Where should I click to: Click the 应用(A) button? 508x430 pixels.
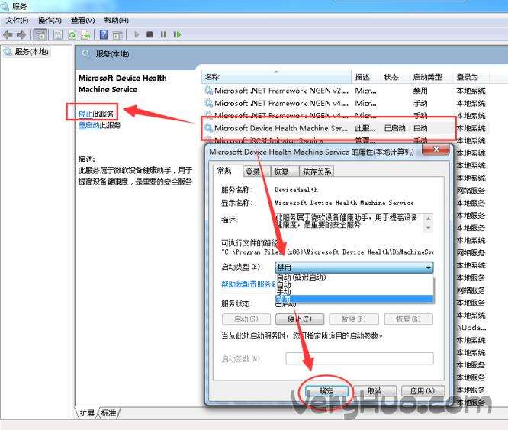(423, 391)
